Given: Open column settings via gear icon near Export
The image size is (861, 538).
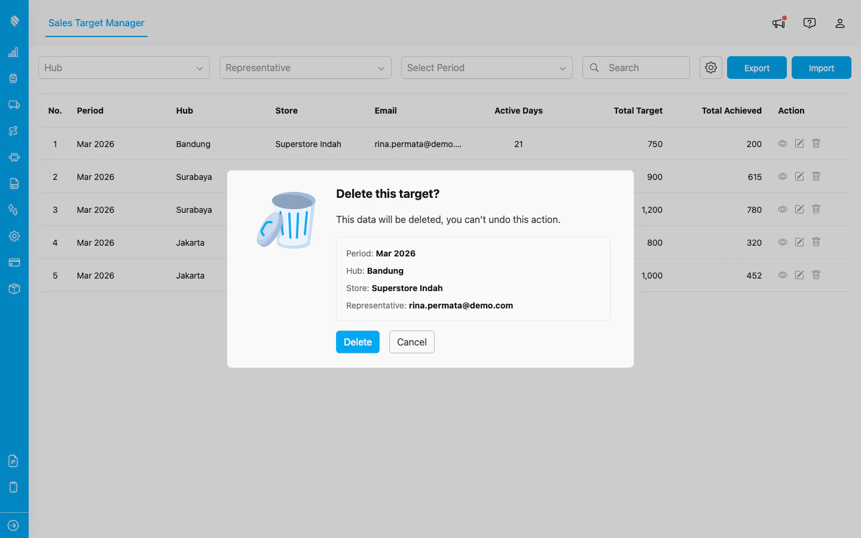Looking at the screenshot, I should (710, 68).
